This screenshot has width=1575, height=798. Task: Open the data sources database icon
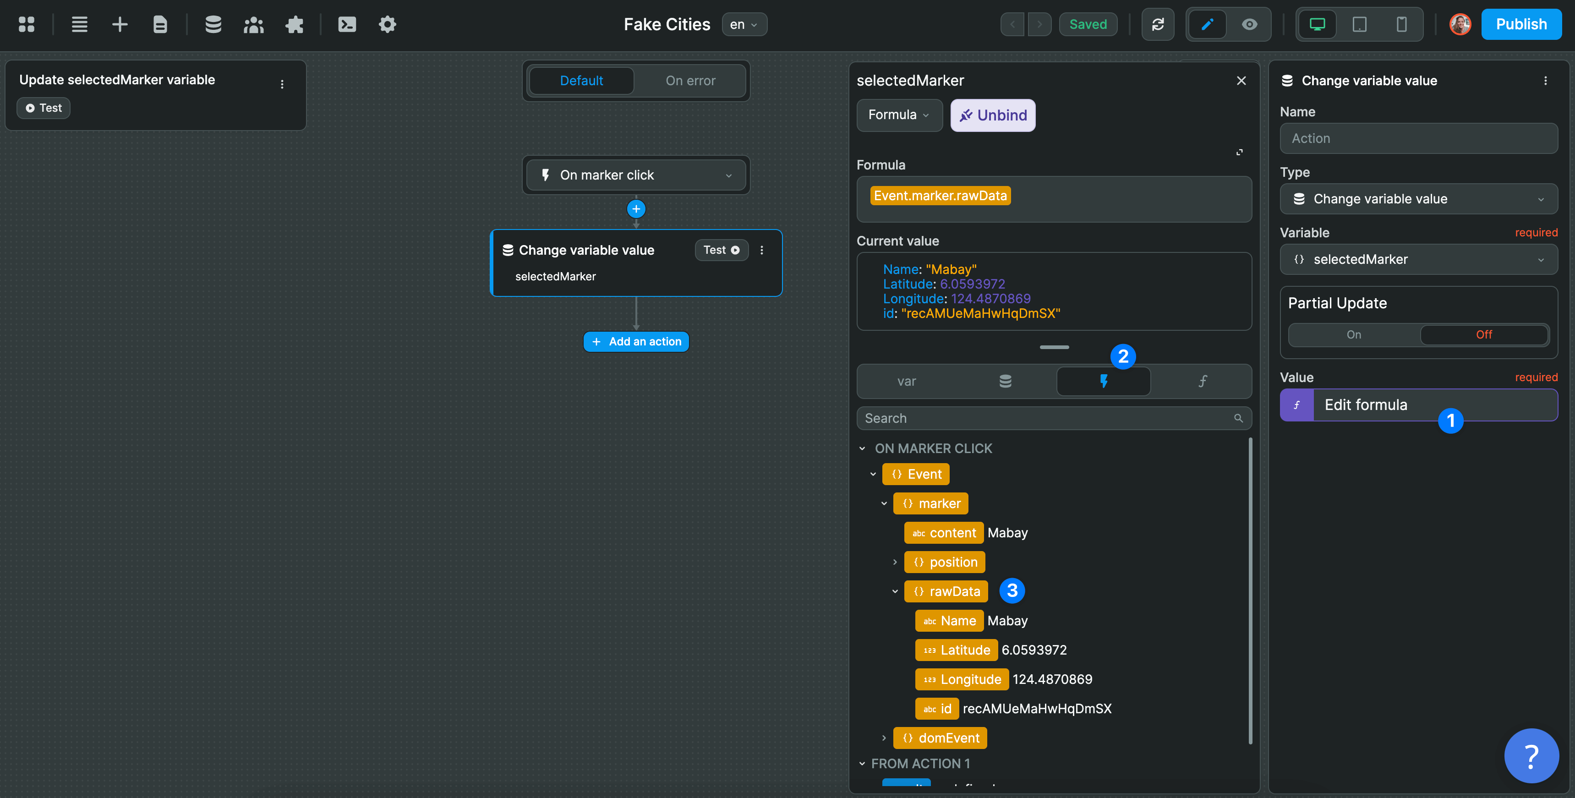(x=213, y=24)
